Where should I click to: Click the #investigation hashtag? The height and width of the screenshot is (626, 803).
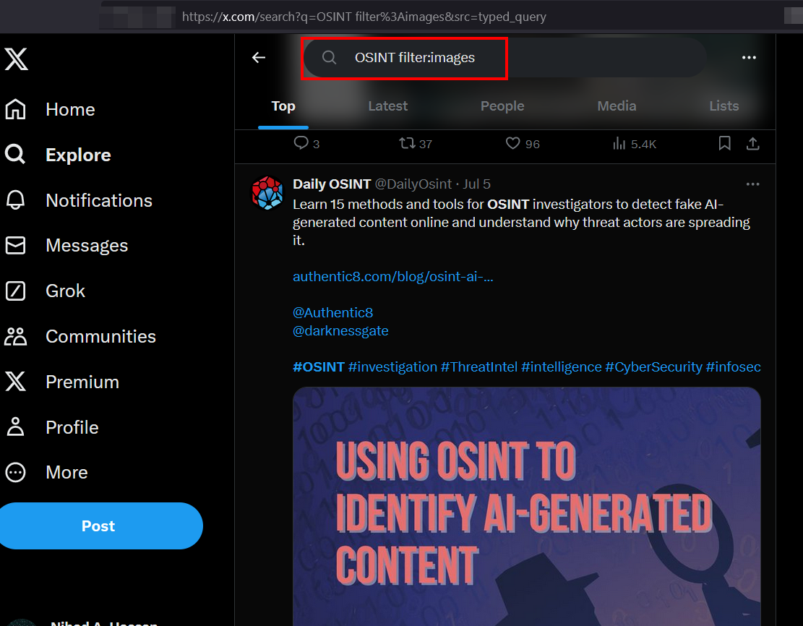pyautogui.click(x=392, y=366)
